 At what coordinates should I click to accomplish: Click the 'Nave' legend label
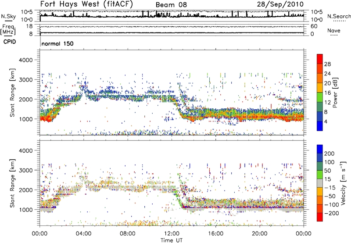[x=333, y=30]
